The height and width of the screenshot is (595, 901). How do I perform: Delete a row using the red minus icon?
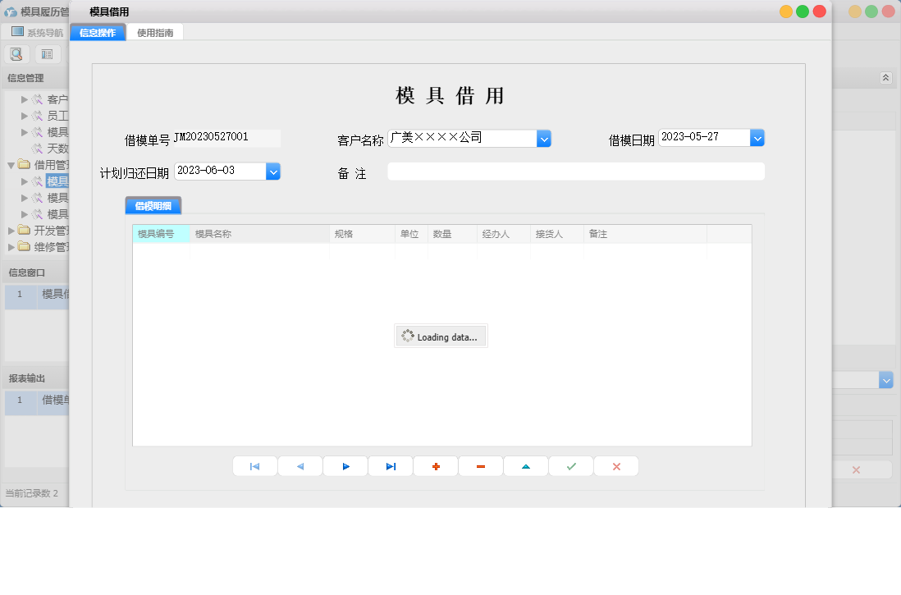point(480,465)
